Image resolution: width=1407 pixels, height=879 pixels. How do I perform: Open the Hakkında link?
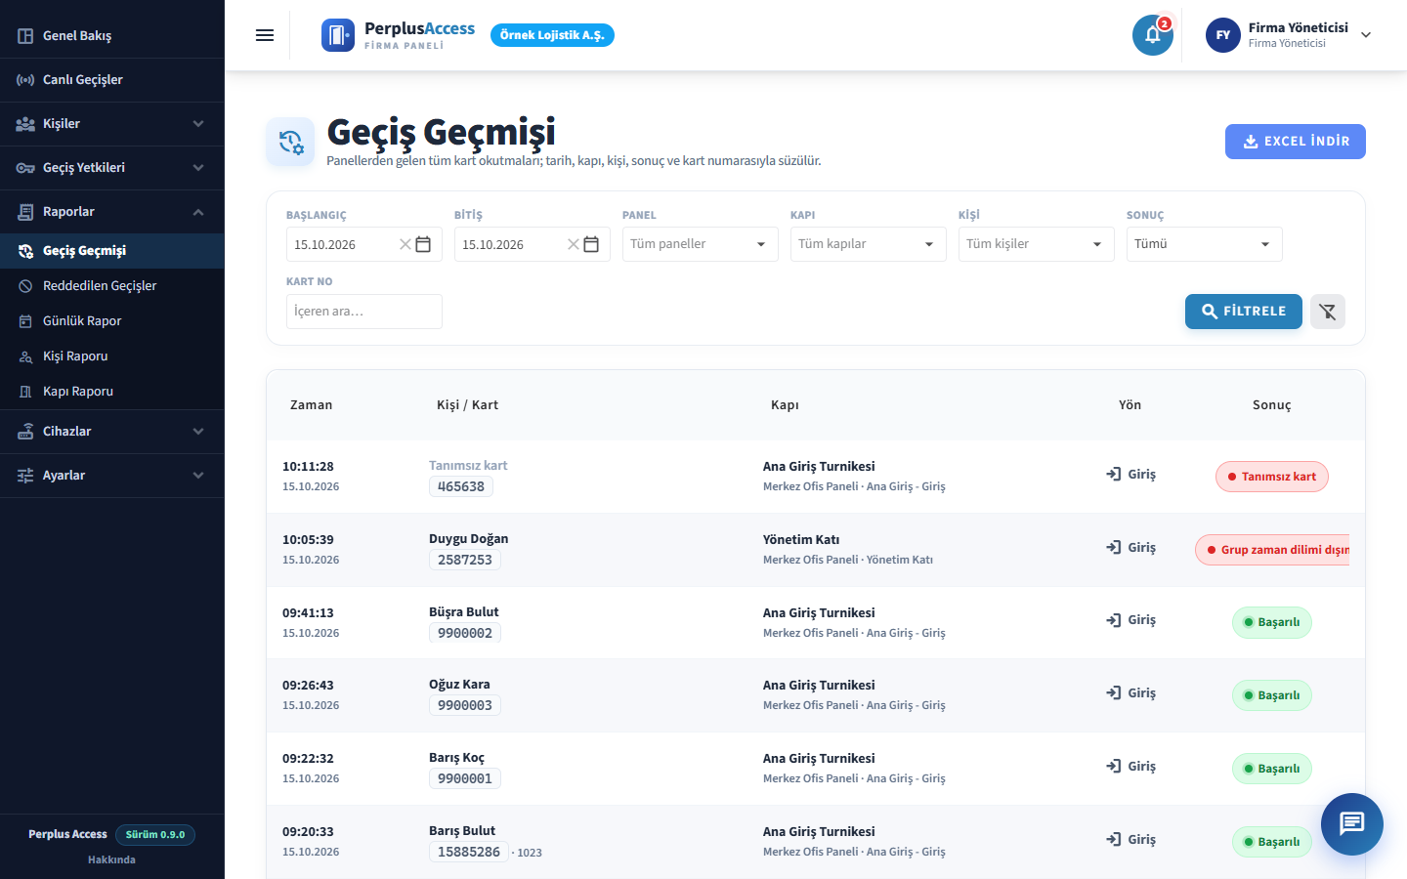click(111, 859)
